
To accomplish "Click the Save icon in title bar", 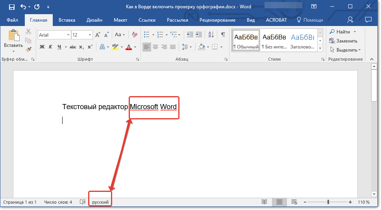I will click(x=11, y=7).
